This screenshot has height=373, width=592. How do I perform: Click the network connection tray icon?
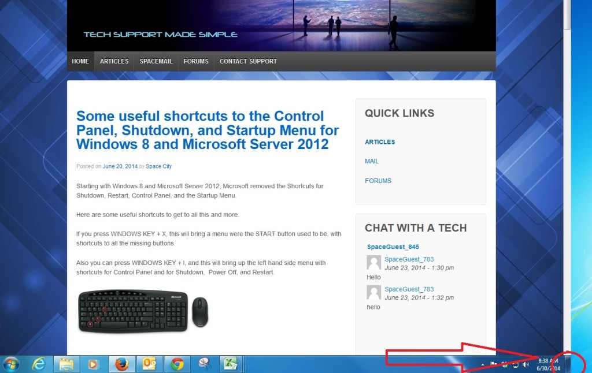pos(515,365)
